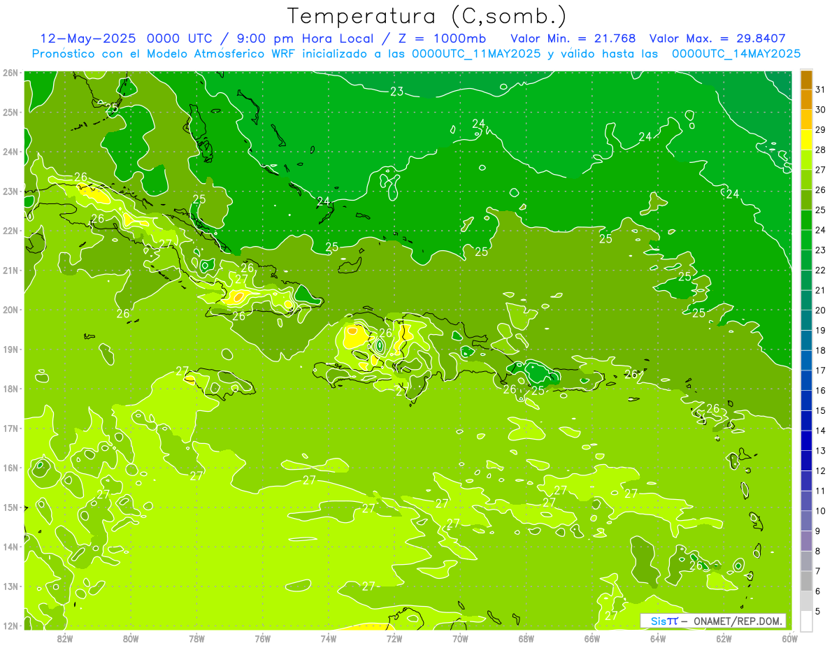
Task: Pick the dark blue swatch between 13 and 14
Action: click(806, 440)
